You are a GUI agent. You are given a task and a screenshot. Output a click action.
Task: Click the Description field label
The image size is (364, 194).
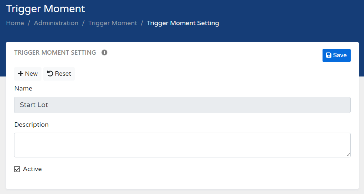pos(31,125)
